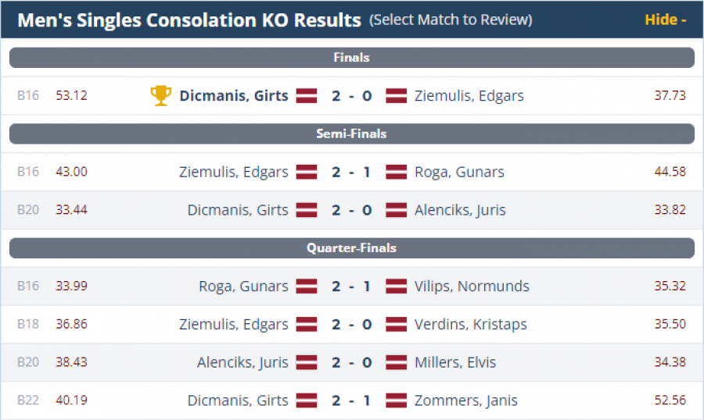Click flag beside Millers, Elvis
This screenshot has width=704, height=420.
click(x=397, y=363)
